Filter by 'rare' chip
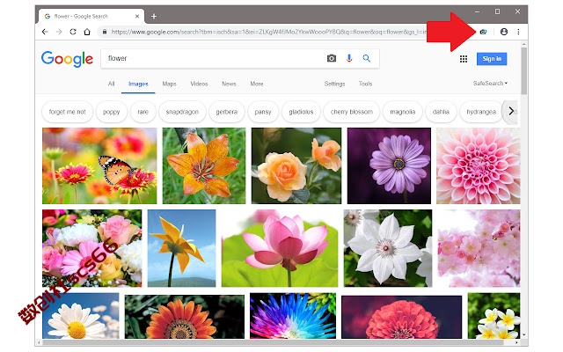Image resolution: width=563 pixels, height=352 pixels. tap(143, 112)
